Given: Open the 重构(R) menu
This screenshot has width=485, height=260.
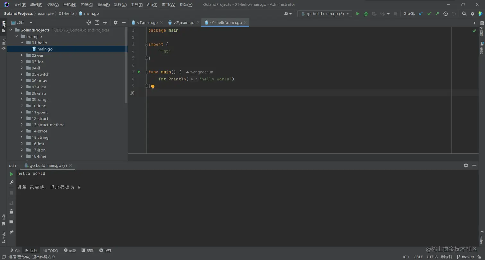Looking at the screenshot, I should pyautogui.click(x=103, y=4).
